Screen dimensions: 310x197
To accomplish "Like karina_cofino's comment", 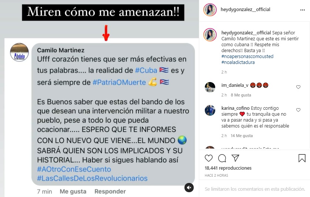I will coord(298,110).
